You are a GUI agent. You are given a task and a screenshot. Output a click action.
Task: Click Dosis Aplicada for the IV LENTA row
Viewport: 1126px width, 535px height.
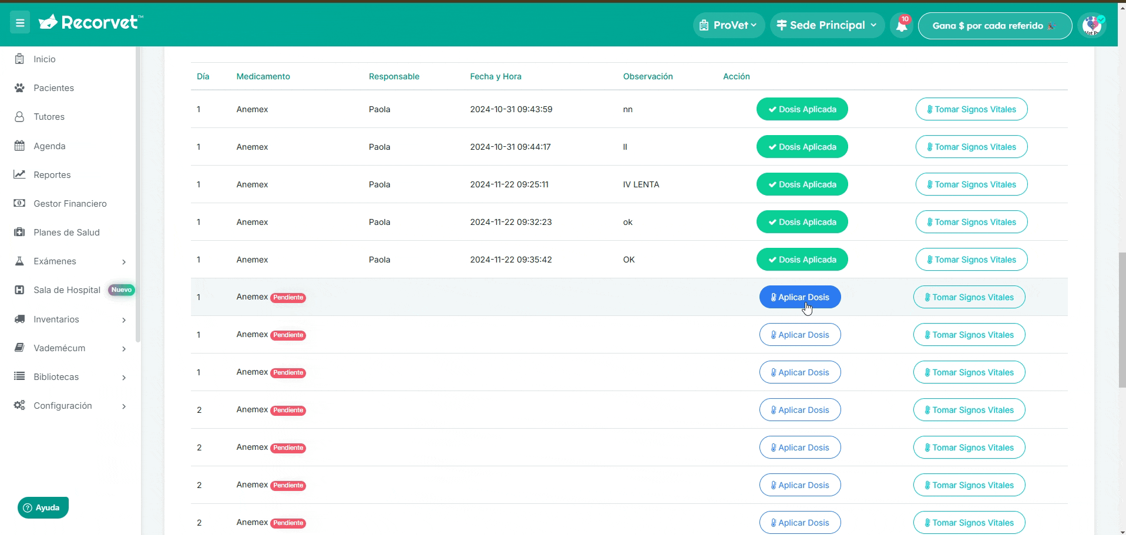(802, 184)
